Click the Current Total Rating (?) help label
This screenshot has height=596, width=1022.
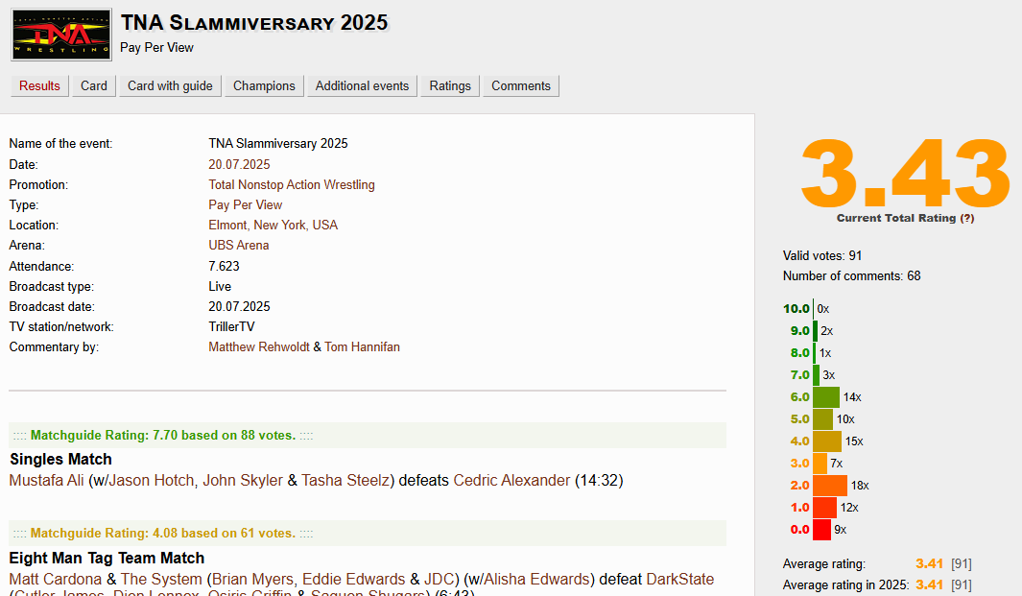[905, 218]
